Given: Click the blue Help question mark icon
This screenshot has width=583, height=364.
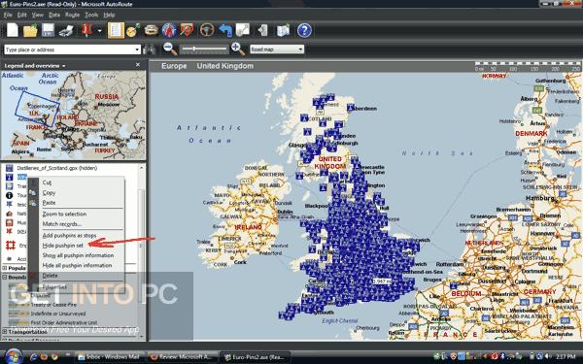Looking at the screenshot, I should 304,30.
